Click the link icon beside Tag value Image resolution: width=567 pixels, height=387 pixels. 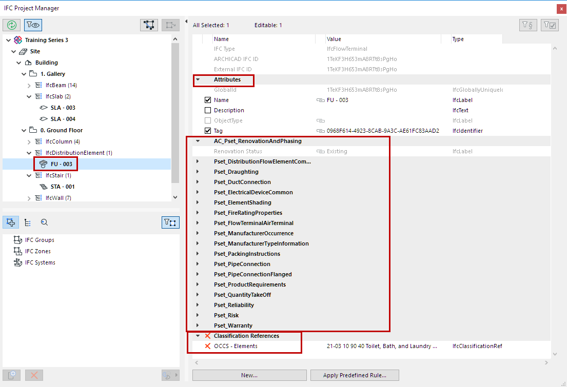[320, 131]
